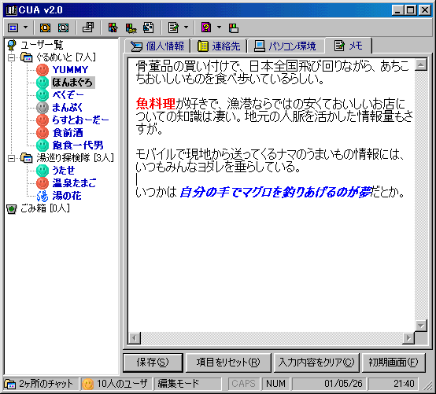
Task: Open dropdown arrow of the first toolbar button
Action: [26, 28]
